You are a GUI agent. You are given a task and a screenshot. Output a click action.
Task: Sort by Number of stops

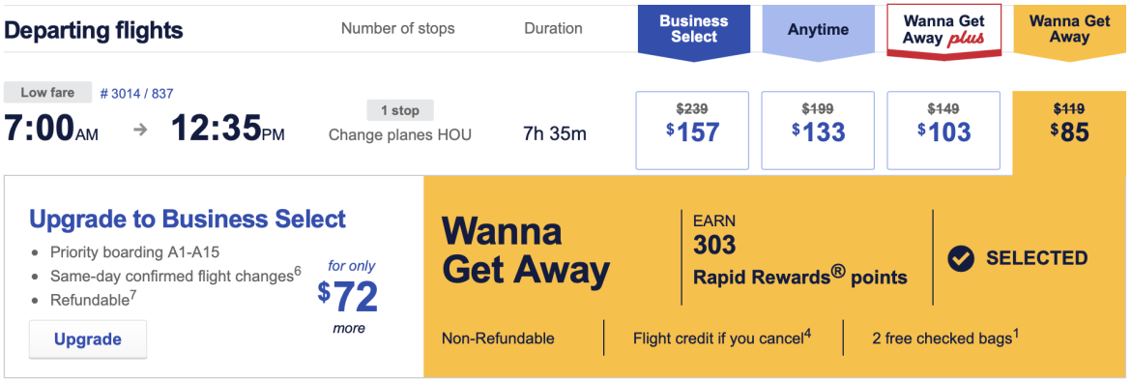click(398, 29)
